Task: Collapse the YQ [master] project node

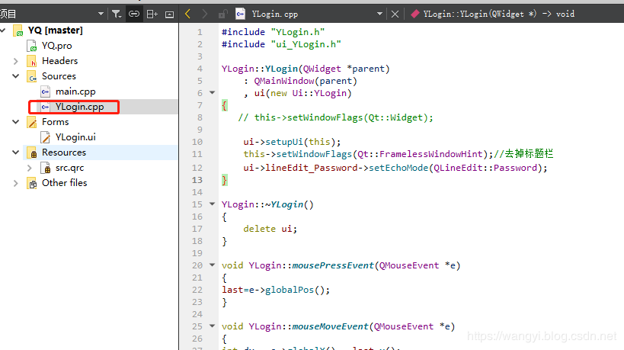Action: [3, 31]
